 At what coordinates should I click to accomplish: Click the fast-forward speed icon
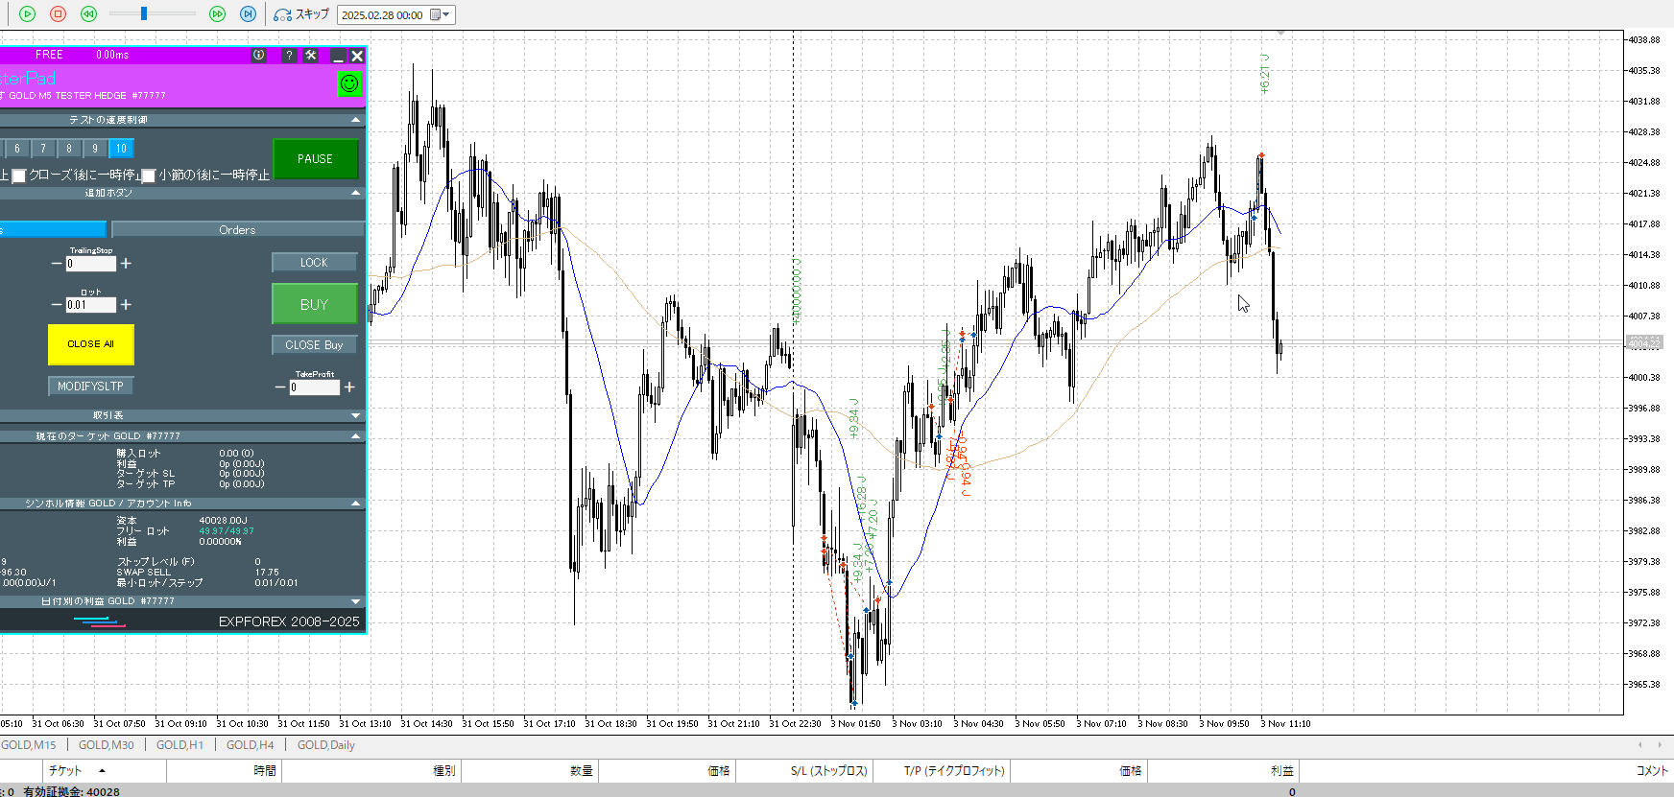coord(217,14)
